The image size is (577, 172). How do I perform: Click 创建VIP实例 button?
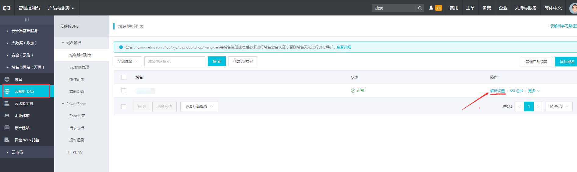click(243, 61)
